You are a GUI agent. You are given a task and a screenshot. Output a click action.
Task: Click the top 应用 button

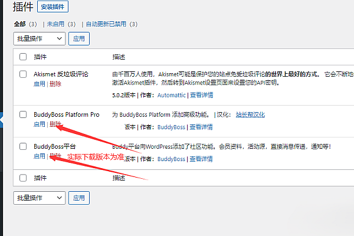pos(79,38)
